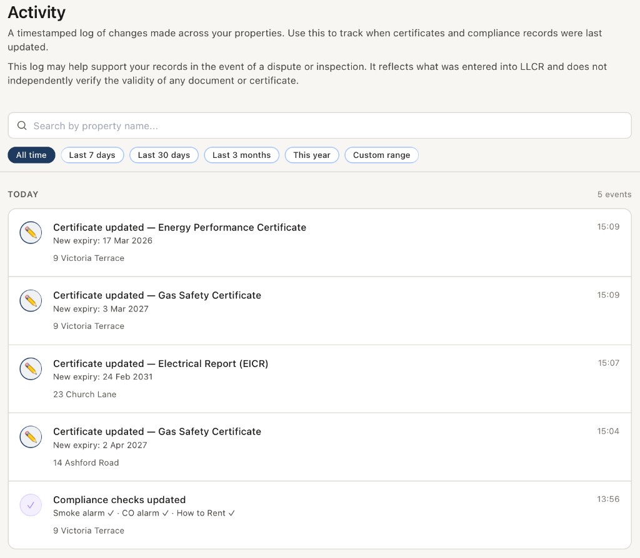Click the pencil icon on the Gas Safety Certificate at 15:09
The height and width of the screenshot is (558, 640).
click(x=30, y=300)
